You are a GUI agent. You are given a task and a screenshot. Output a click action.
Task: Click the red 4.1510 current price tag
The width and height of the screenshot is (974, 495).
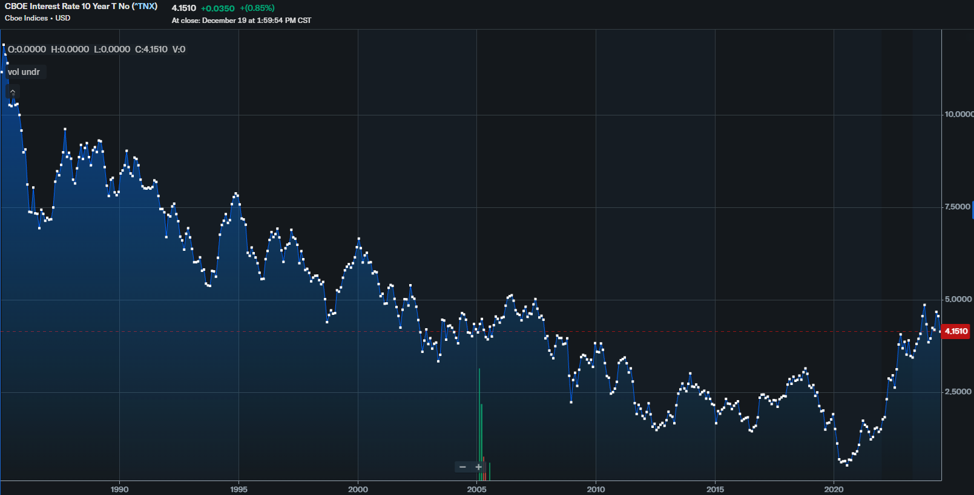[956, 331]
